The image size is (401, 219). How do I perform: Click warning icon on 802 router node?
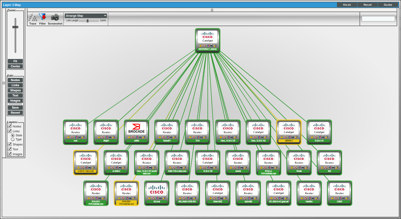(322, 168)
